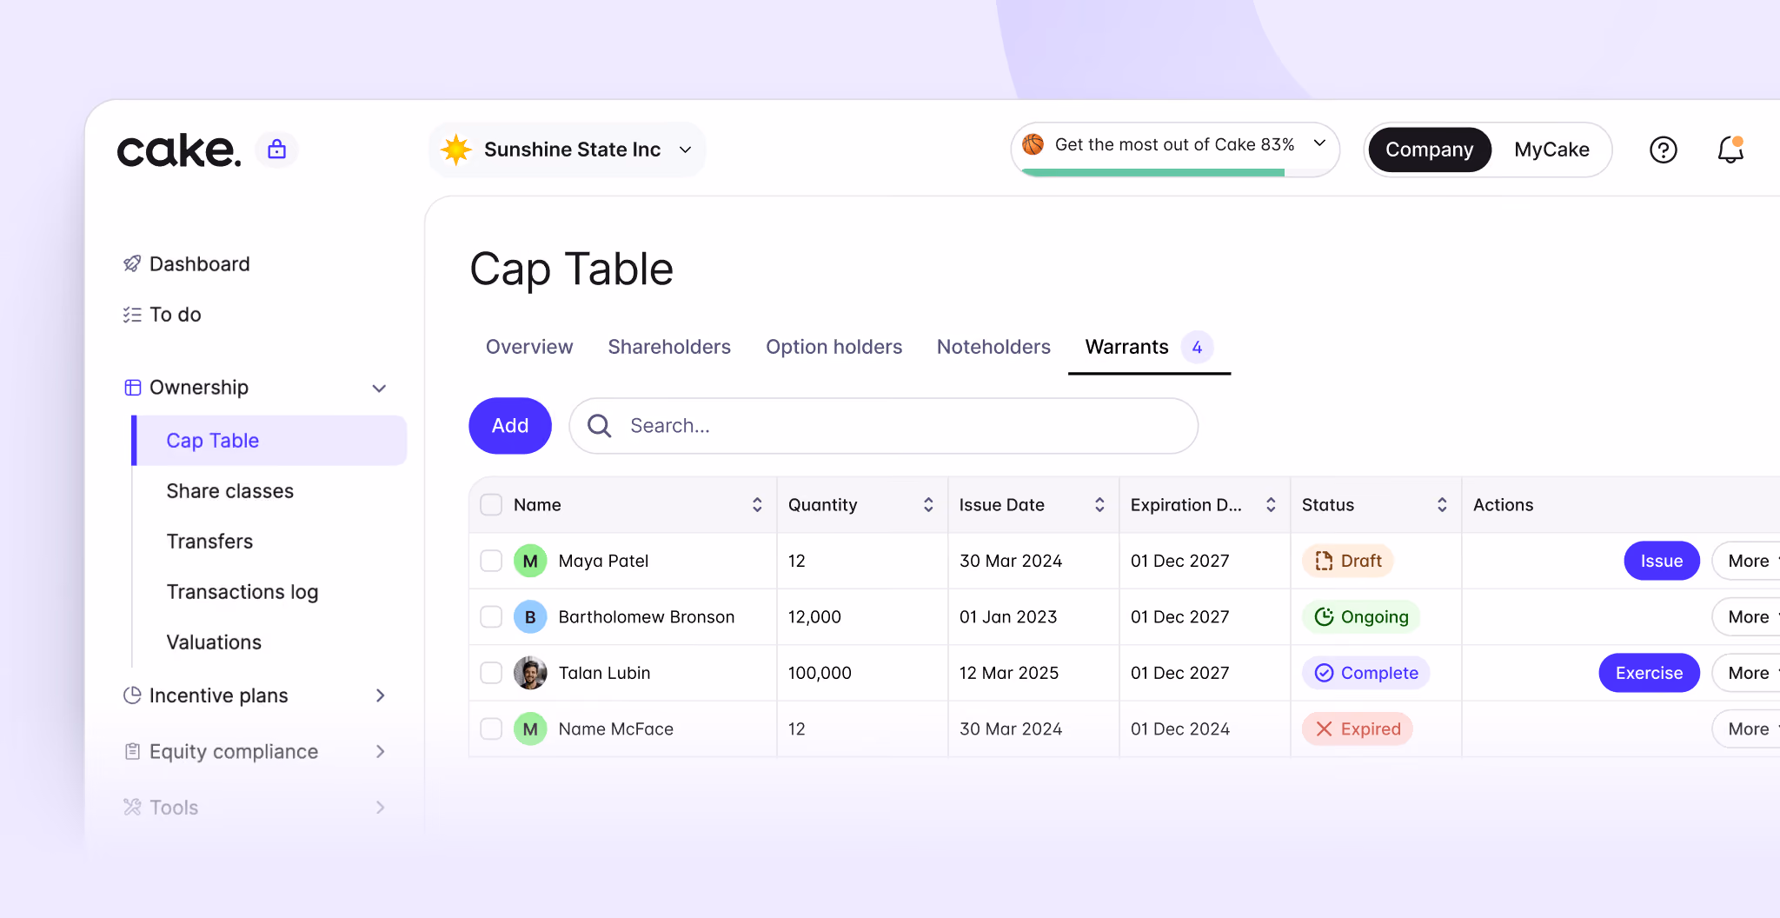Image resolution: width=1780 pixels, height=918 pixels.
Task: Open the help question mark icon
Action: tap(1663, 150)
